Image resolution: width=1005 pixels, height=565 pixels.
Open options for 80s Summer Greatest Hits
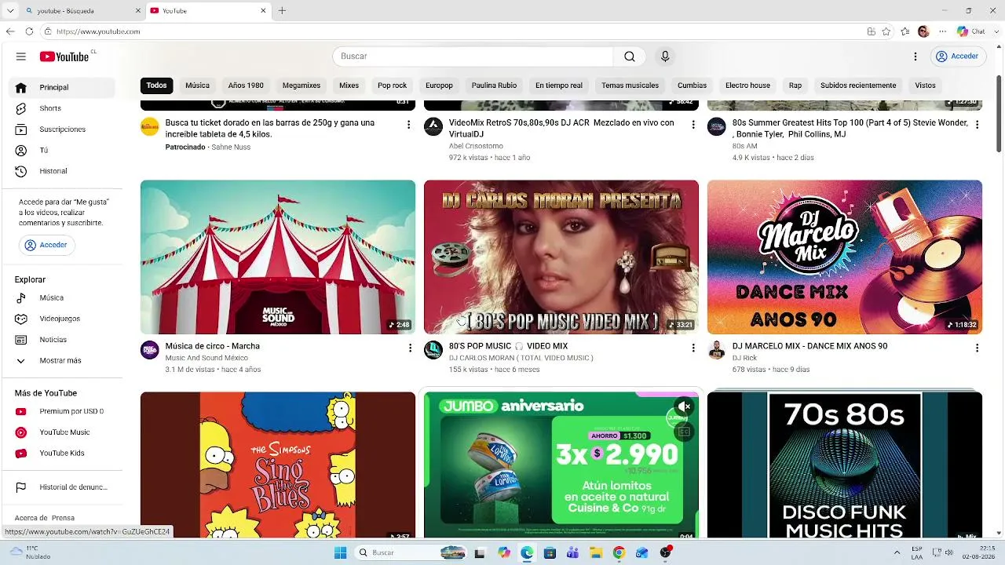tap(977, 125)
